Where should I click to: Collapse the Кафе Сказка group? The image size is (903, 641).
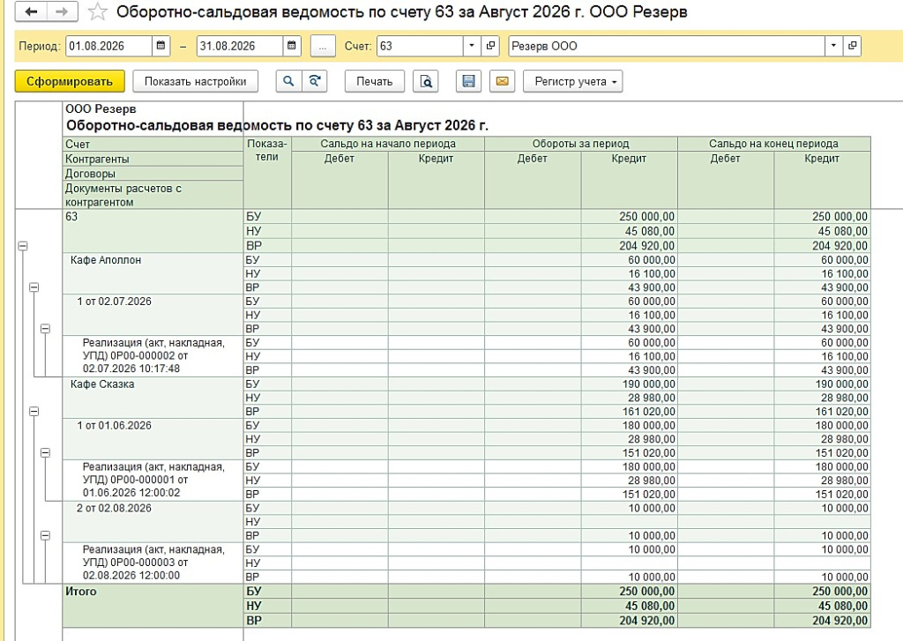coord(34,412)
